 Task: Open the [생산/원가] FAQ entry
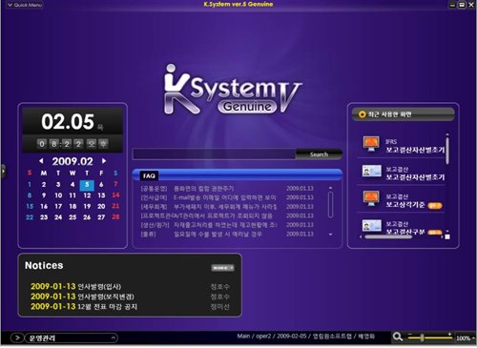point(227,225)
